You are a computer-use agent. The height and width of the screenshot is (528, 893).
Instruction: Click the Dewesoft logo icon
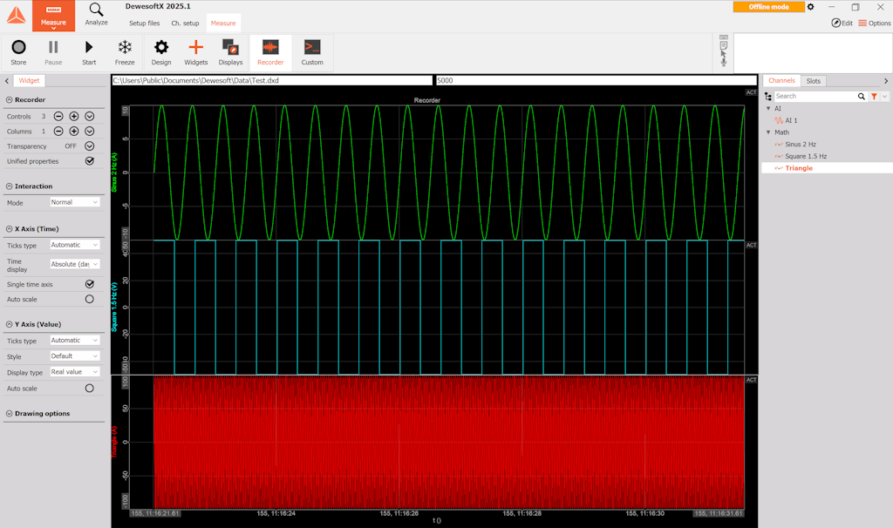coord(16,16)
